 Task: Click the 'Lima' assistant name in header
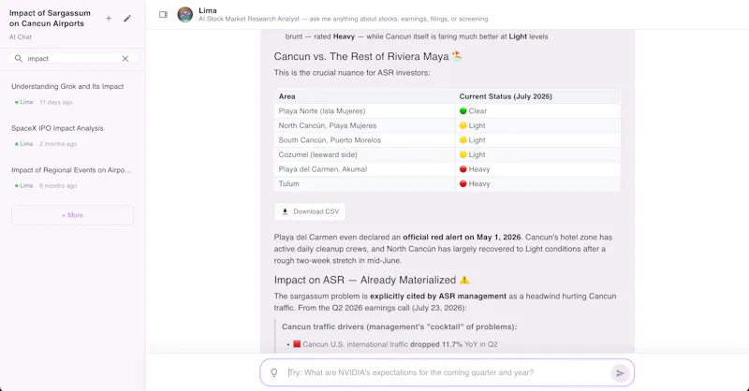click(x=208, y=10)
